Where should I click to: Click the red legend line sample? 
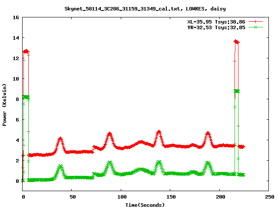click(x=255, y=22)
